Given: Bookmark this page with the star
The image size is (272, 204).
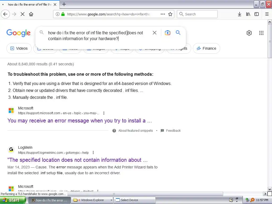Looking at the screenshot, I should tap(170, 14).
